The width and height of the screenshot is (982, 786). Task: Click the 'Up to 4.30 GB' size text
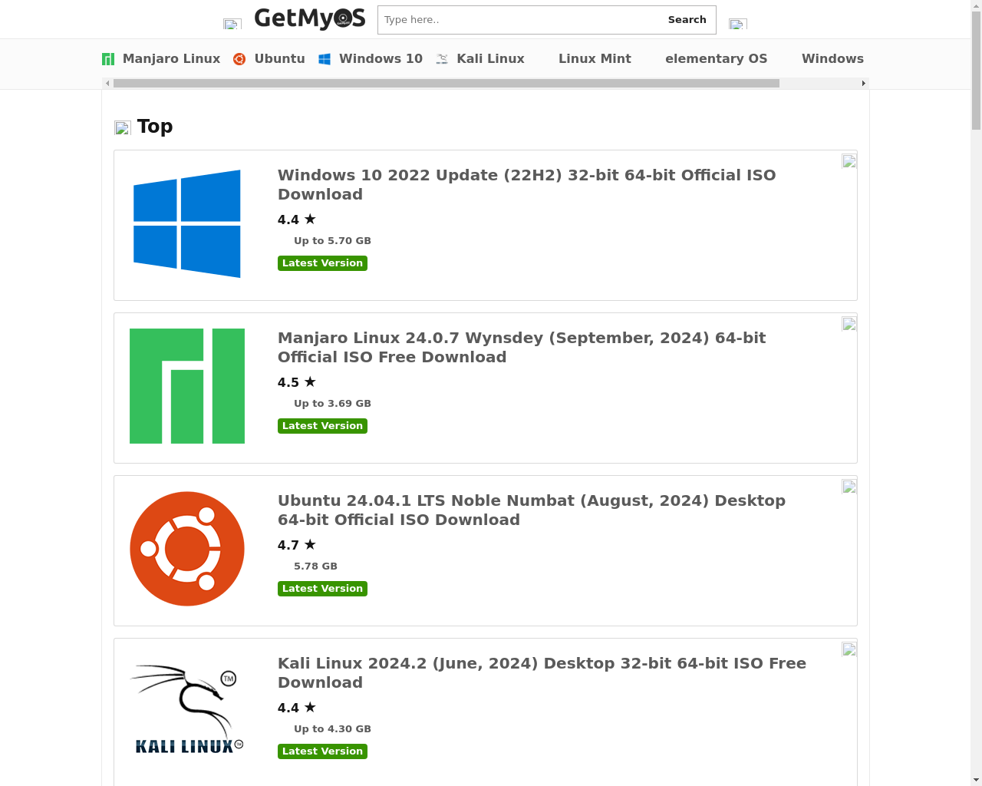(332, 729)
